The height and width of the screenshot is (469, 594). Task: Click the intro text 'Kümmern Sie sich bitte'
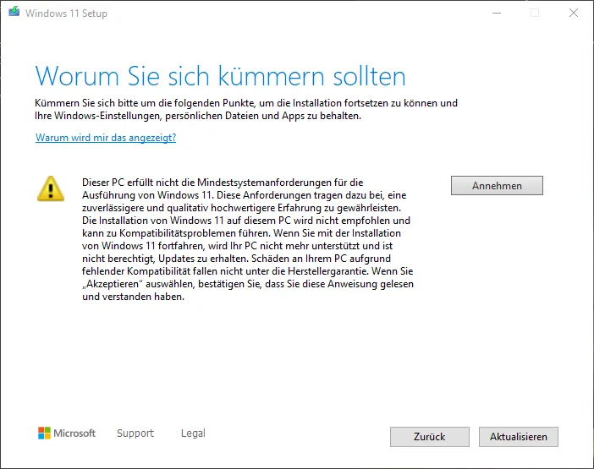(246, 109)
